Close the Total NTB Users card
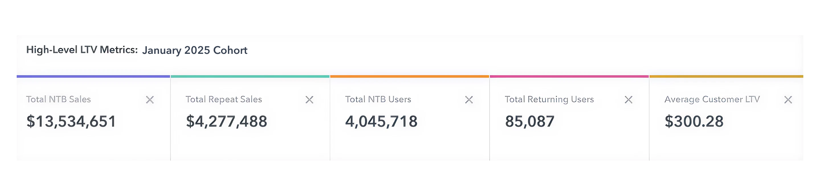Image resolution: width=819 pixels, height=185 pixels. pyautogui.click(x=469, y=100)
